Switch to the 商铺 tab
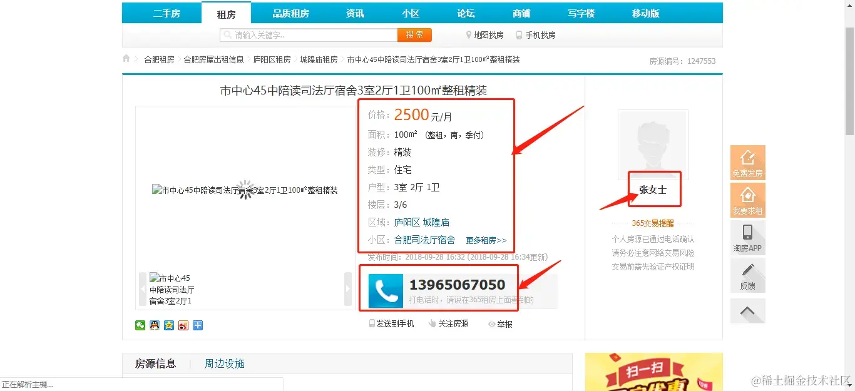The image size is (855, 391). click(521, 13)
